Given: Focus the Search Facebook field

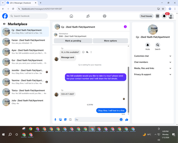Looking at the screenshot, I should point(28,16).
